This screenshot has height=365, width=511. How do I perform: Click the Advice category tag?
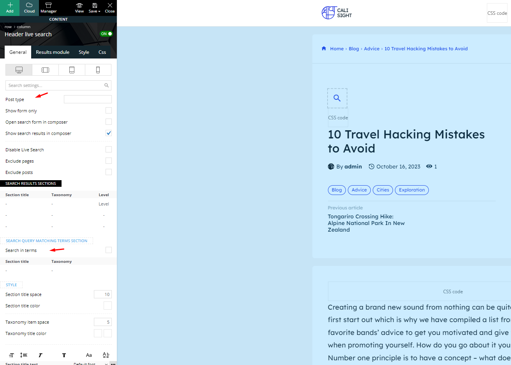359,190
